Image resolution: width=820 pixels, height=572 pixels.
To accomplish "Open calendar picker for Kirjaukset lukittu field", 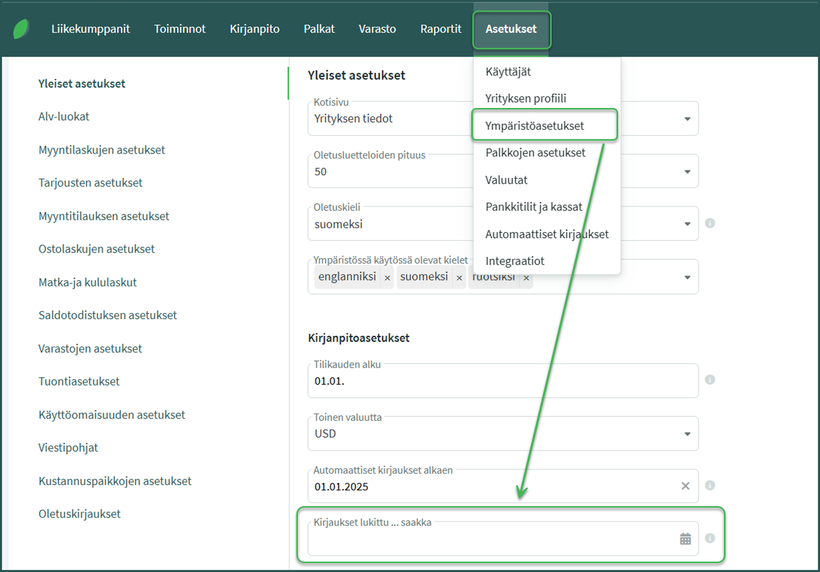I will point(685,539).
